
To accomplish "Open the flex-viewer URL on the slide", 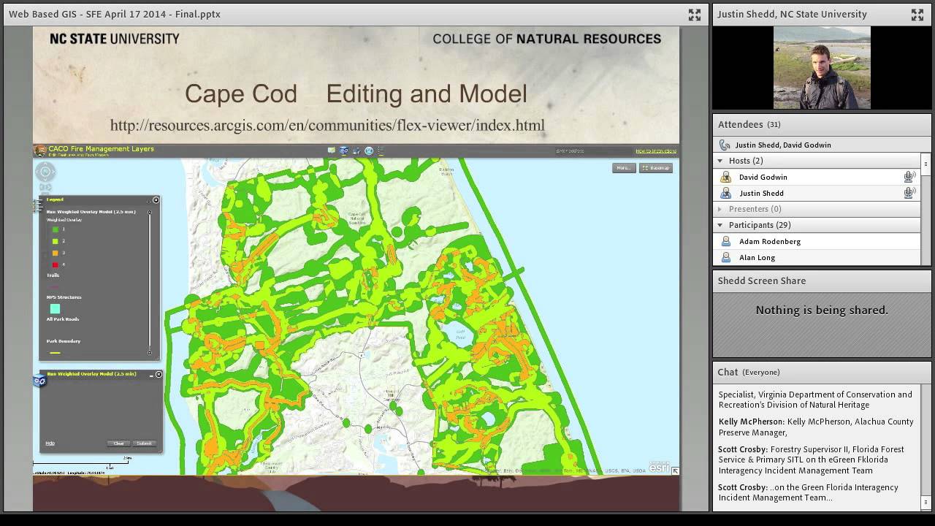I will click(327, 126).
